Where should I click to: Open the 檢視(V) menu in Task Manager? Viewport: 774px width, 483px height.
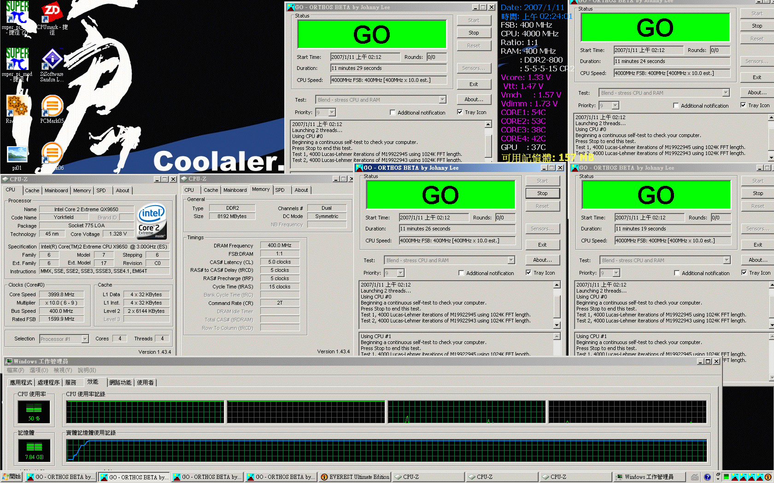pyautogui.click(x=63, y=370)
